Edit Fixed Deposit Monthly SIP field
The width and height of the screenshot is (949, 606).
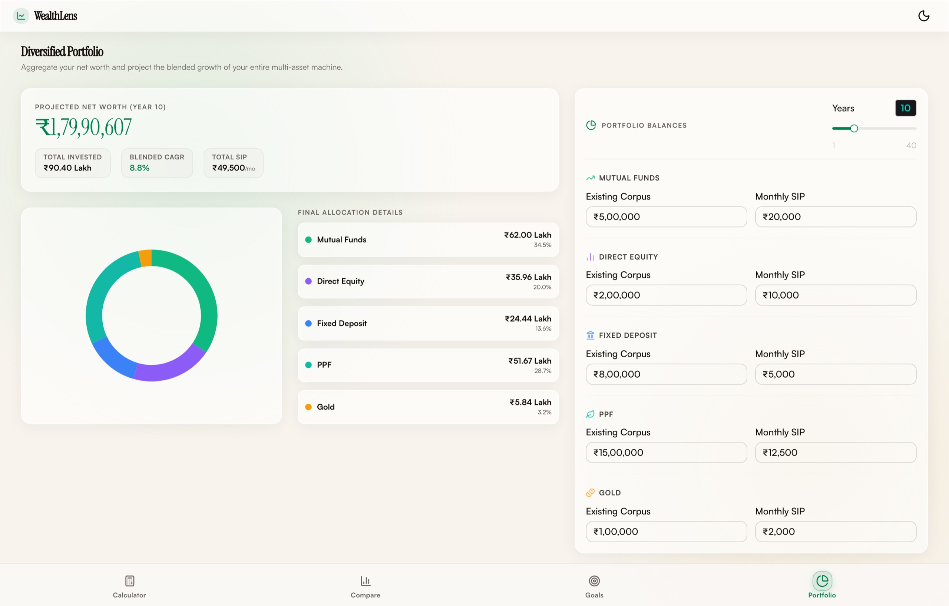pos(835,374)
